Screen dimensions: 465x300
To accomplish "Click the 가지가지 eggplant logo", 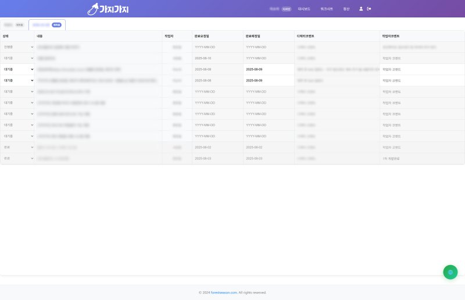I will (x=108, y=9).
